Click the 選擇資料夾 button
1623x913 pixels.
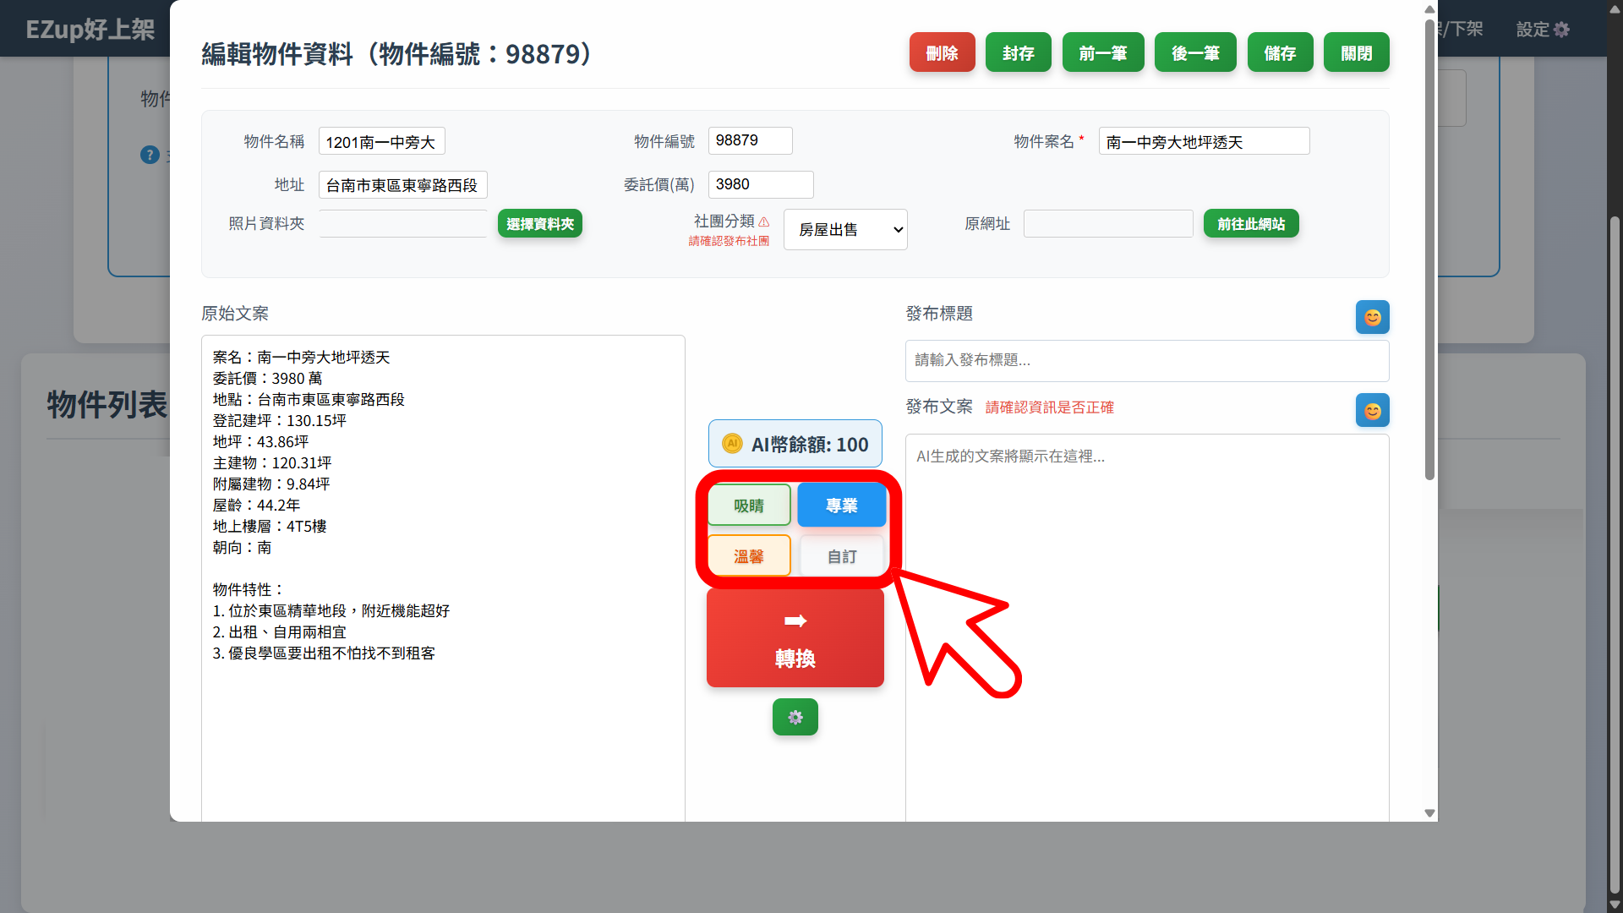(x=540, y=224)
